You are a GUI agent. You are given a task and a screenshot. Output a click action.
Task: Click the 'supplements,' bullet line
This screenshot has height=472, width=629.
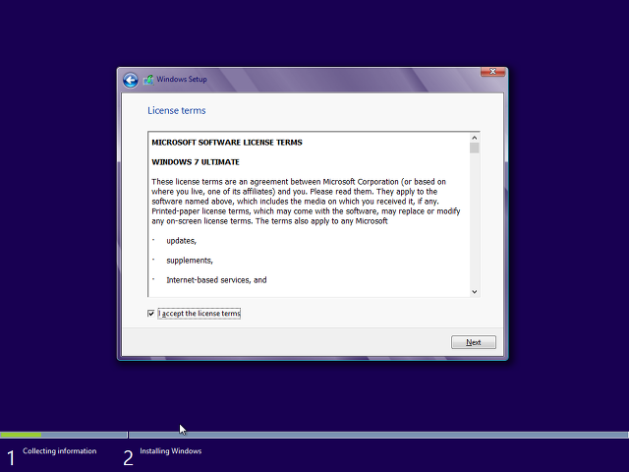point(190,261)
